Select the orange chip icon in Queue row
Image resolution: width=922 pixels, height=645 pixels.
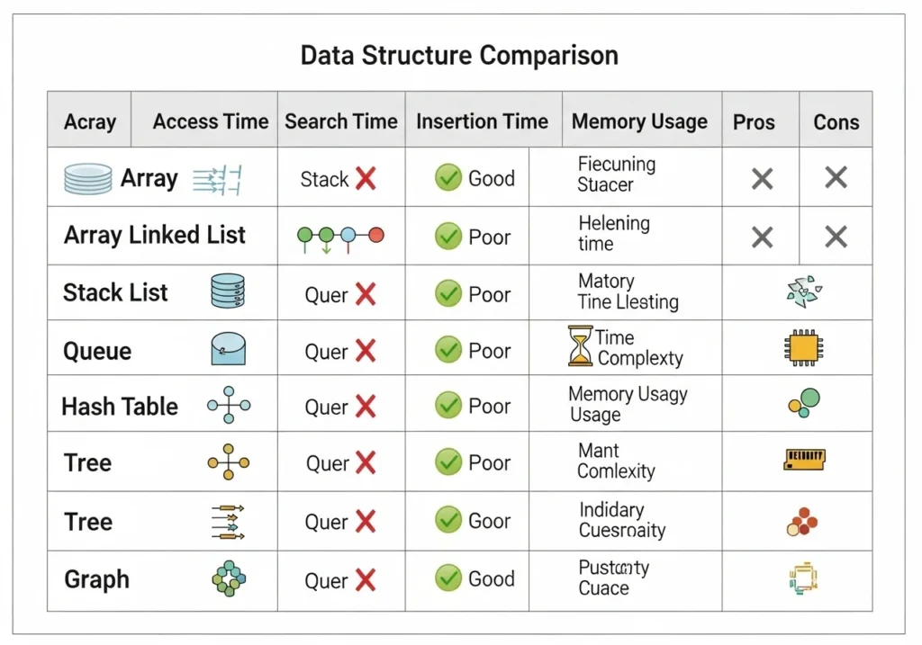point(801,348)
